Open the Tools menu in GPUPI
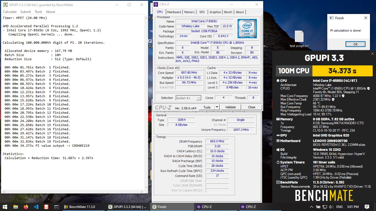 [39, 12]
